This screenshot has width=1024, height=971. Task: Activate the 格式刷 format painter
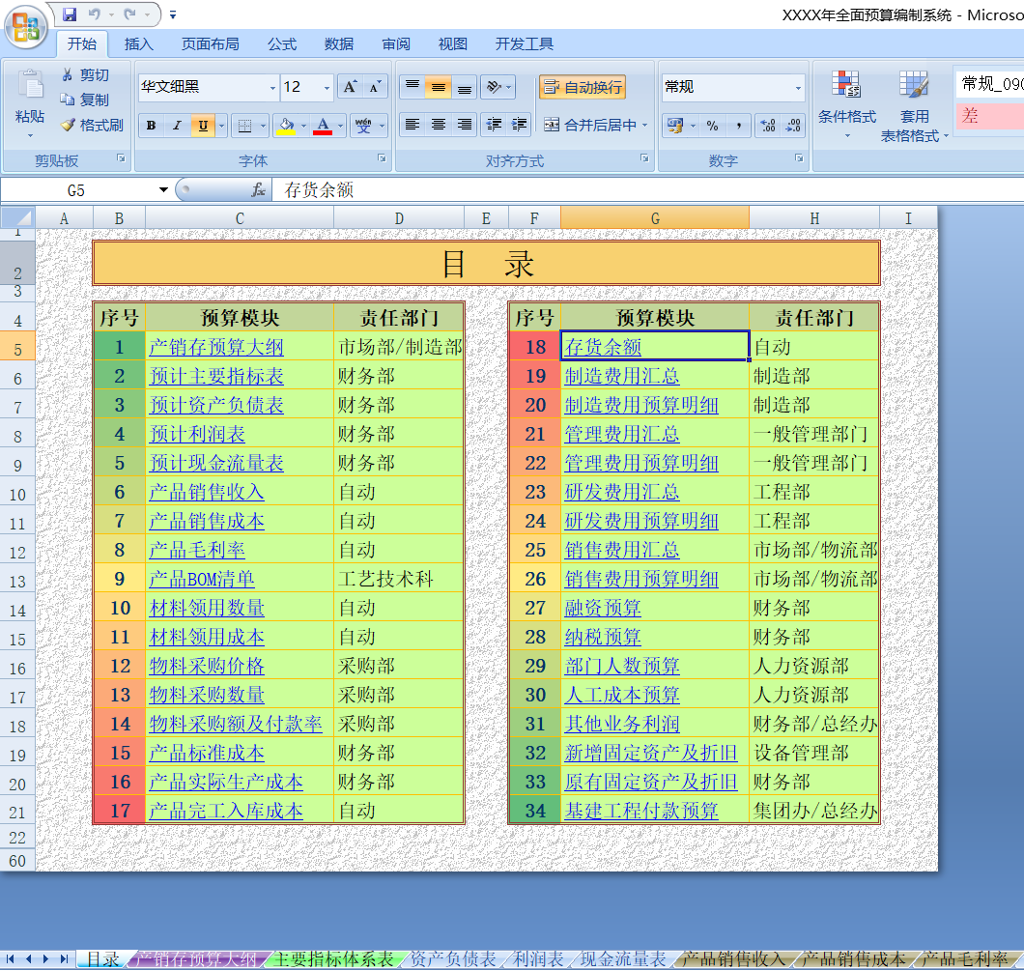(92, 125)
